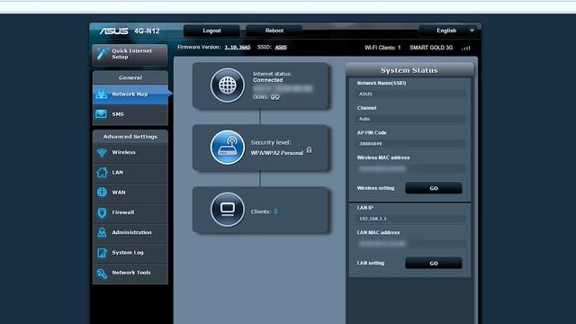This screenshot has height=324, width=576.
Task: Click the AP PIN Code field
Action: tap(410, 144)
